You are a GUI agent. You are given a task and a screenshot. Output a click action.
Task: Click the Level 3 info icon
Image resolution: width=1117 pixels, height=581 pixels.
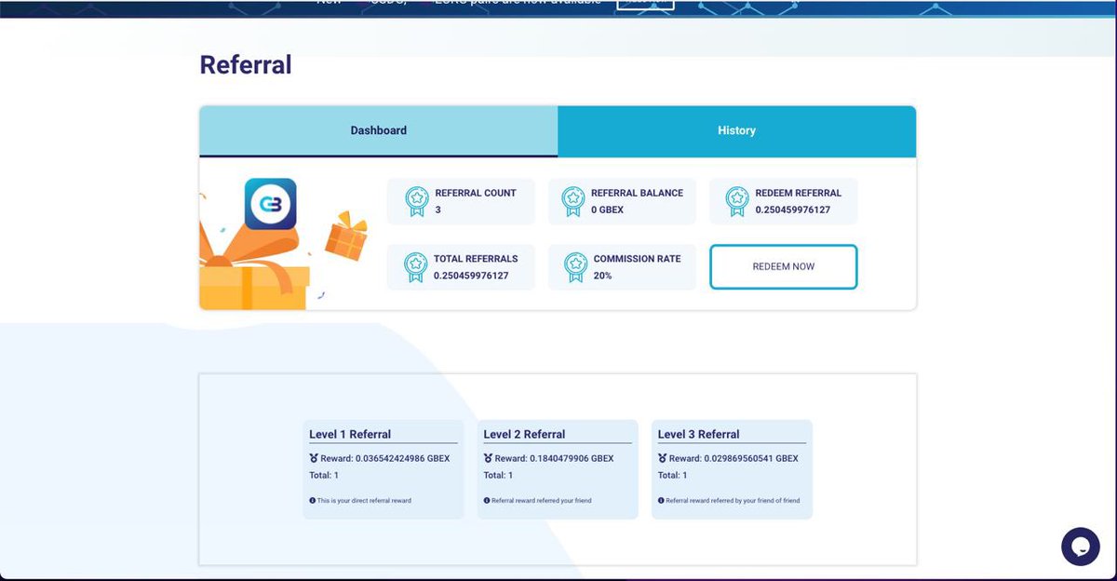(660, 500)
